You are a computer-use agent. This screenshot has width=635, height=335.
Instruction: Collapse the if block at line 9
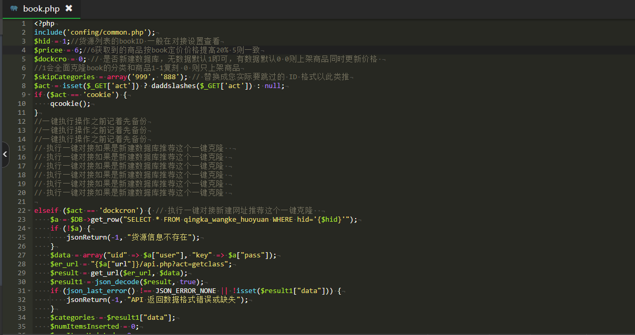(29, 94)
